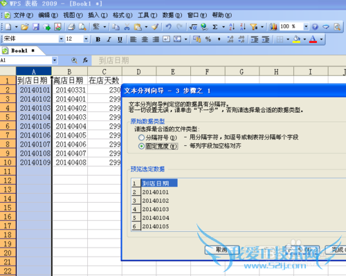Open the 编辑 menu
Screen dimensions: 346x276
coord(48,15)
